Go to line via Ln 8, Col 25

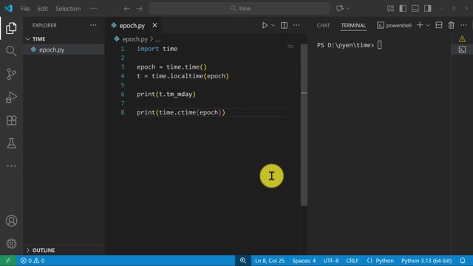tap(270, 261)
